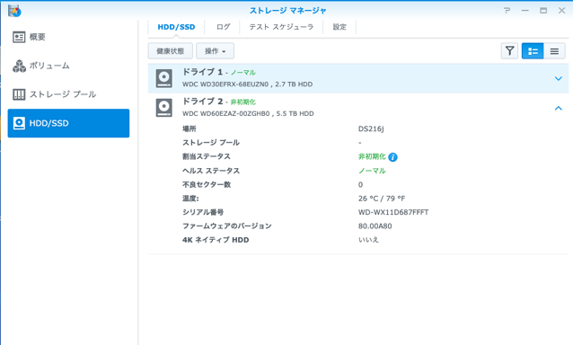Click the Storage Manager app icon in title bar
Screen dimensions: 573x345
[x=14, y=11]
